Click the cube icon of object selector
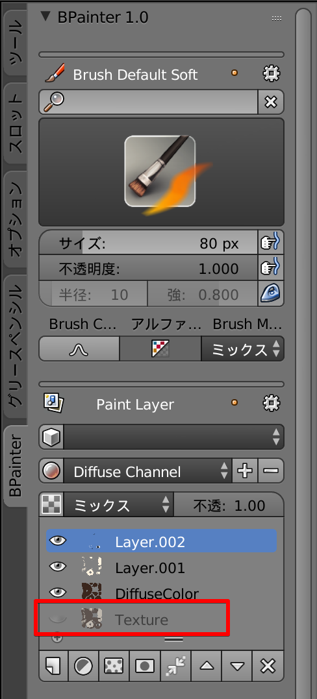 [x=51, y=437]
